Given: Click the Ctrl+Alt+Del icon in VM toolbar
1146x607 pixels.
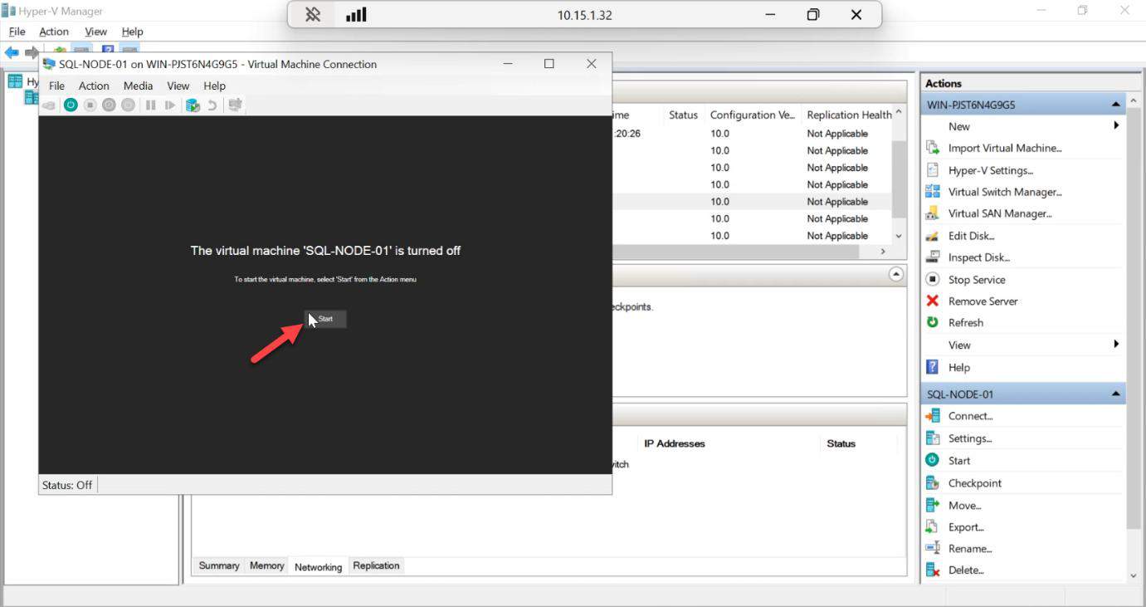Looking at the screenshot, I should pyautogui.click(x=49, y=105).
